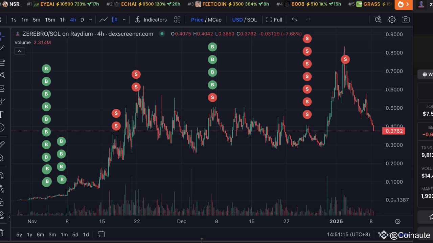This screenshot has width=433, height=243.
Task: Set date range to 1d
Action: [x=86, y=234]
